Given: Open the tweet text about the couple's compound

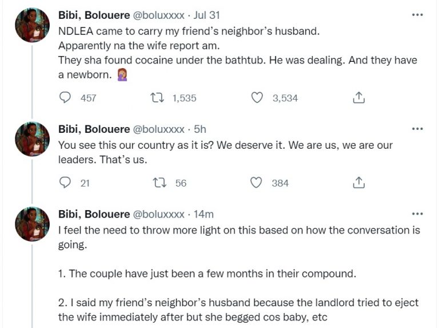Looking at the screenshot, I should click(x=207, y=274).
